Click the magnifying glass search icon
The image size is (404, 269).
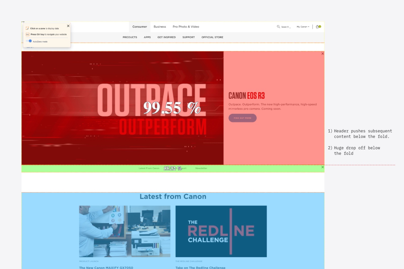tap(278, 26)
